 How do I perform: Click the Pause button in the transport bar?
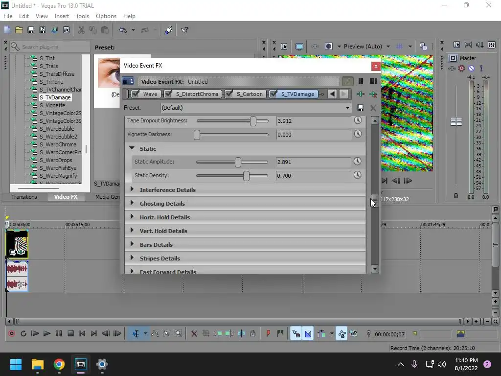click(59, 334)
